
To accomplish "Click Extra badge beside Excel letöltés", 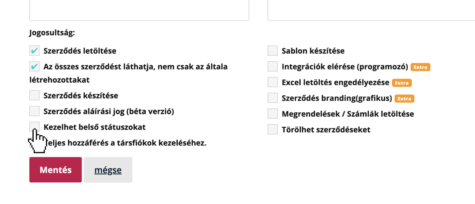I will [x=402, y=83].
